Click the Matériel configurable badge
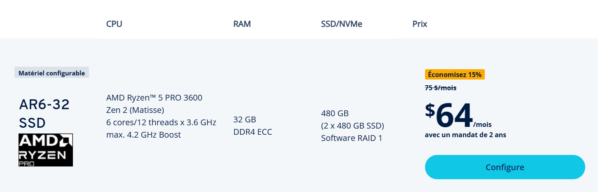Viewport: 598px width, 192px height. [52, 73]
